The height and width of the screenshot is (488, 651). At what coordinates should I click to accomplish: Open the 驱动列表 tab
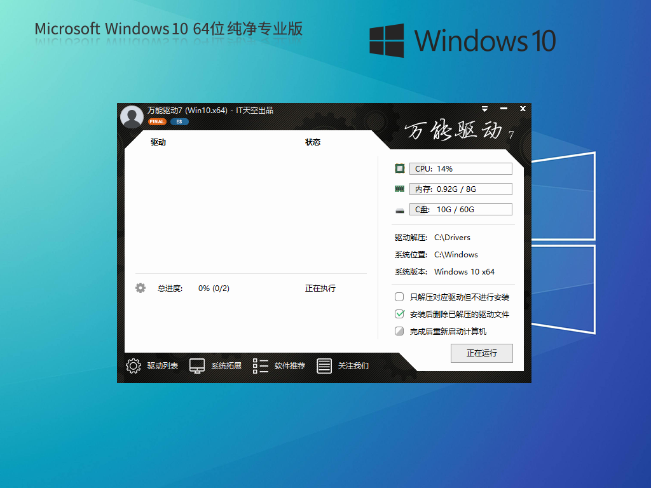pos(162,365)
